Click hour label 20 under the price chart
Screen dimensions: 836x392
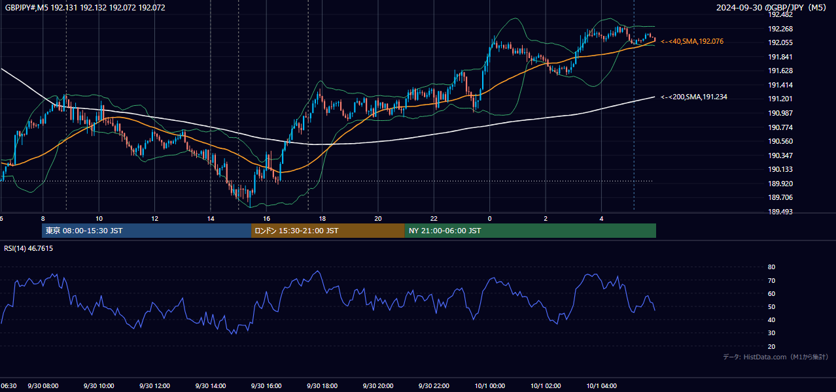tap(378, 218)
